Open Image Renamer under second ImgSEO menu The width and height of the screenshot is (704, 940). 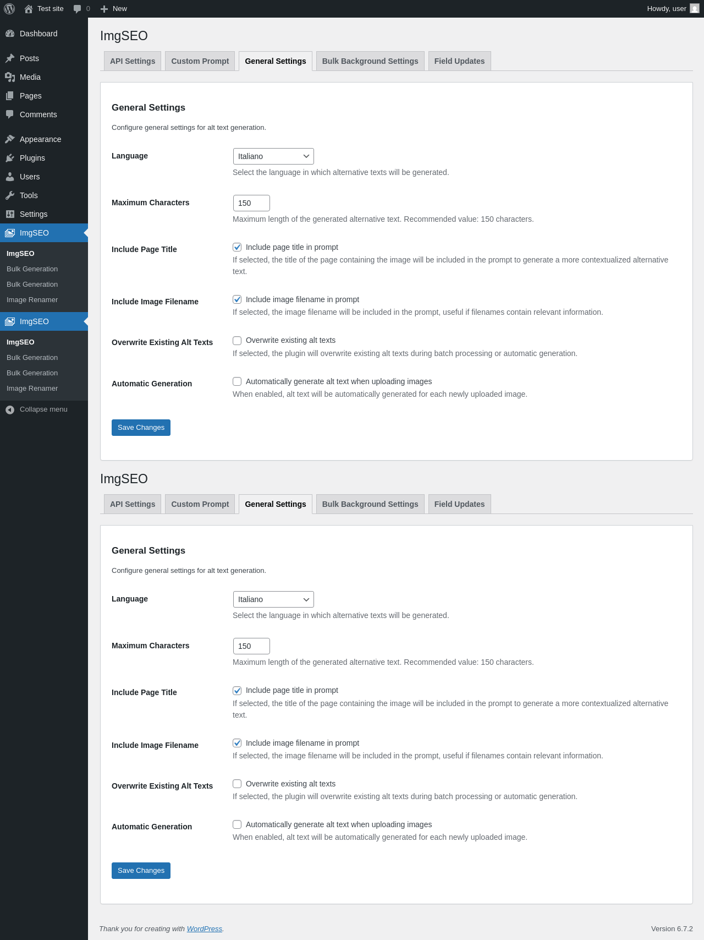(32, 389)
